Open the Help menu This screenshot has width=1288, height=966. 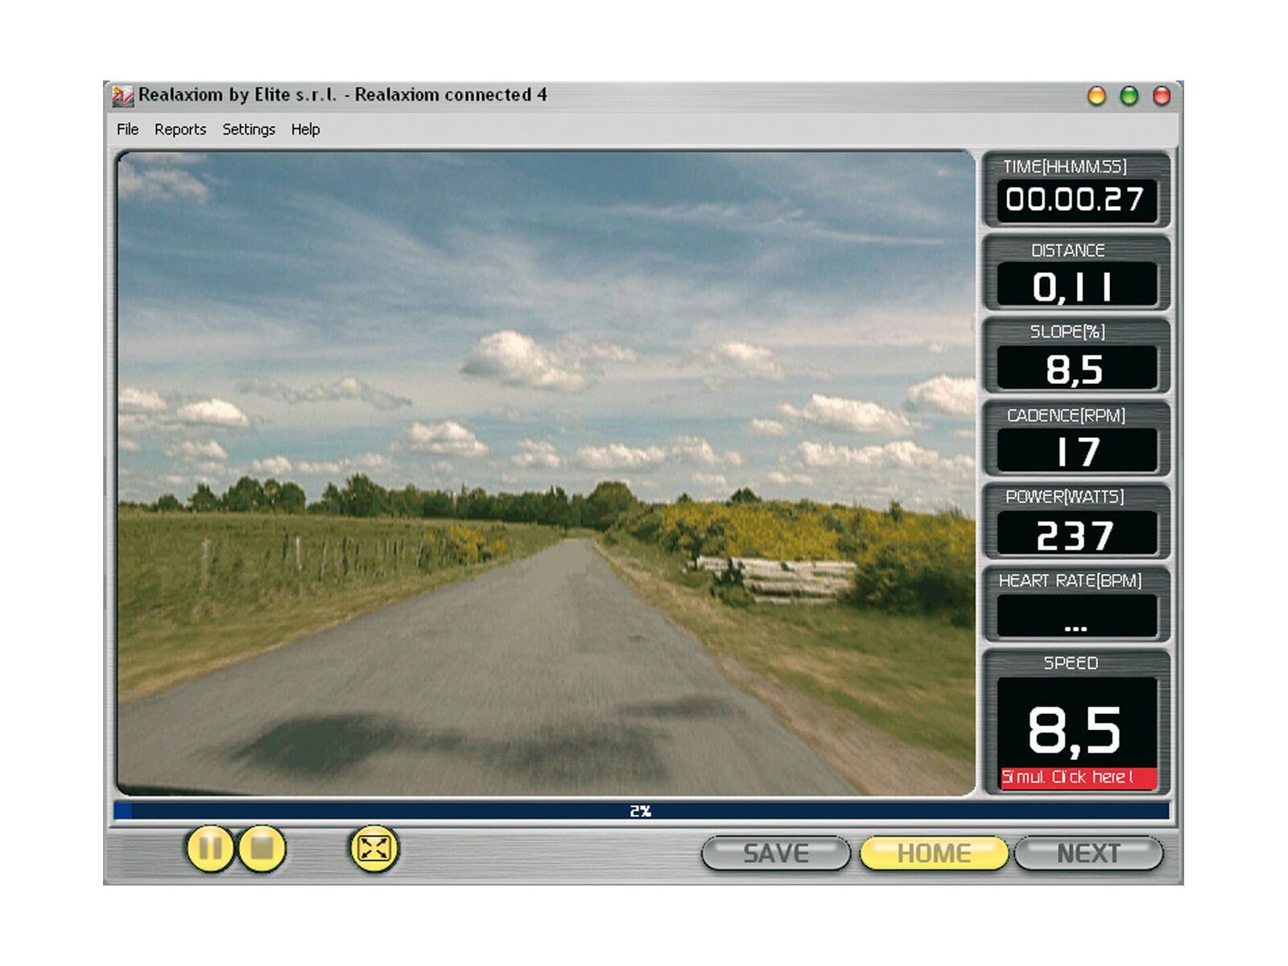(x=305, y=130)
